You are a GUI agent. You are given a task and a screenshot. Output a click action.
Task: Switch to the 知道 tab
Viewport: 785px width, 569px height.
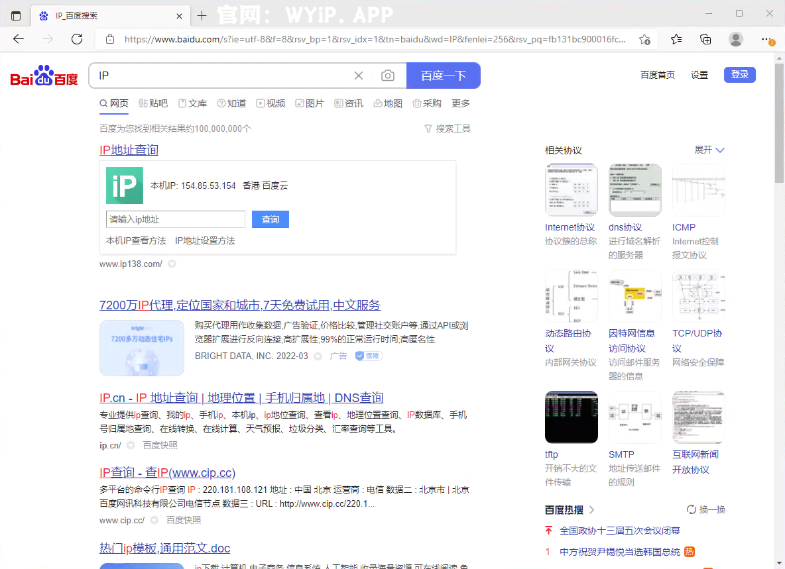point(231,103)
